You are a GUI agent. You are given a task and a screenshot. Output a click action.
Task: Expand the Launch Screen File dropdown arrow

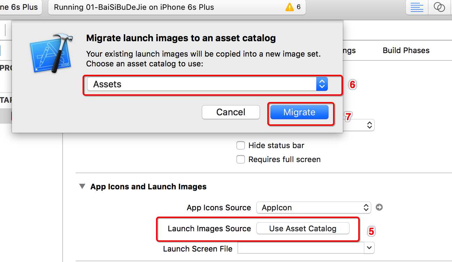click(369, 248)
